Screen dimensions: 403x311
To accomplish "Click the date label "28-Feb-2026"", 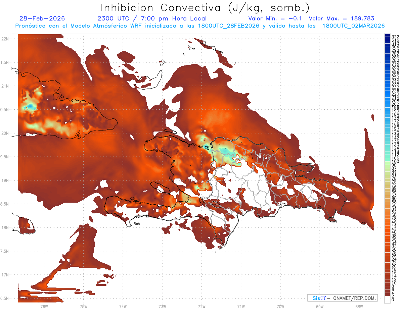I will (x=42, y=18).
